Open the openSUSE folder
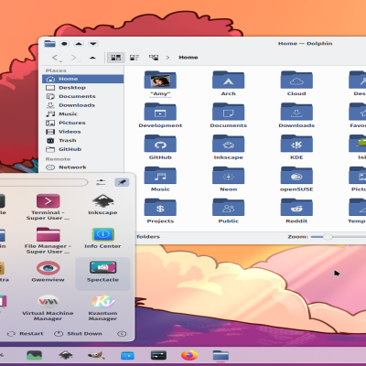Viewport: 366px width, 366px height. tap(296, 176)
